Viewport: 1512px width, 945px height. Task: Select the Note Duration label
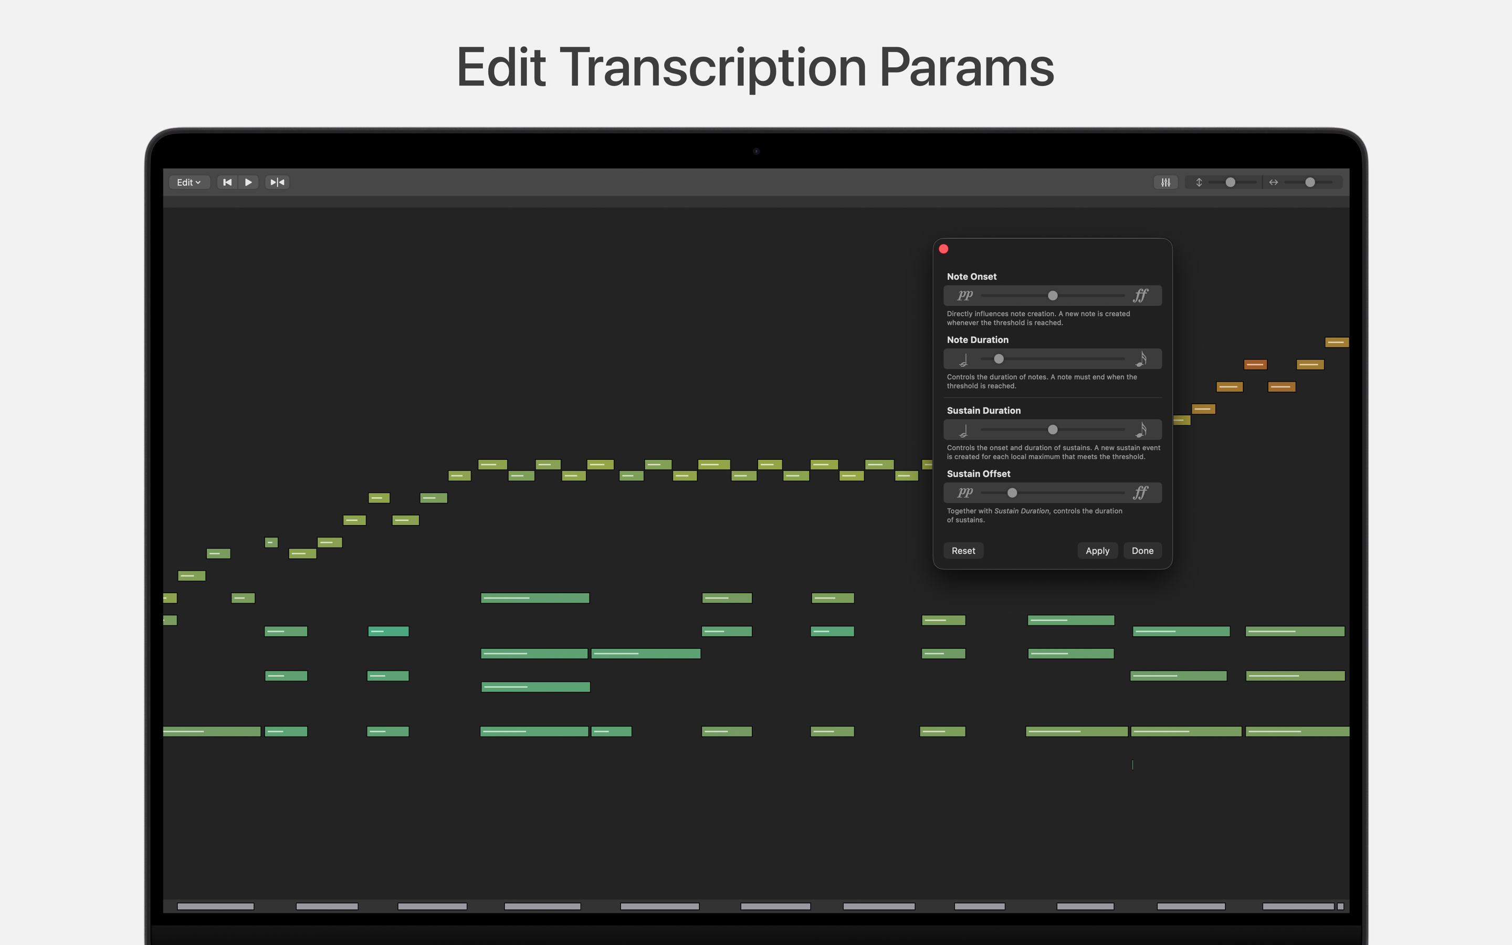coord(977,339)
